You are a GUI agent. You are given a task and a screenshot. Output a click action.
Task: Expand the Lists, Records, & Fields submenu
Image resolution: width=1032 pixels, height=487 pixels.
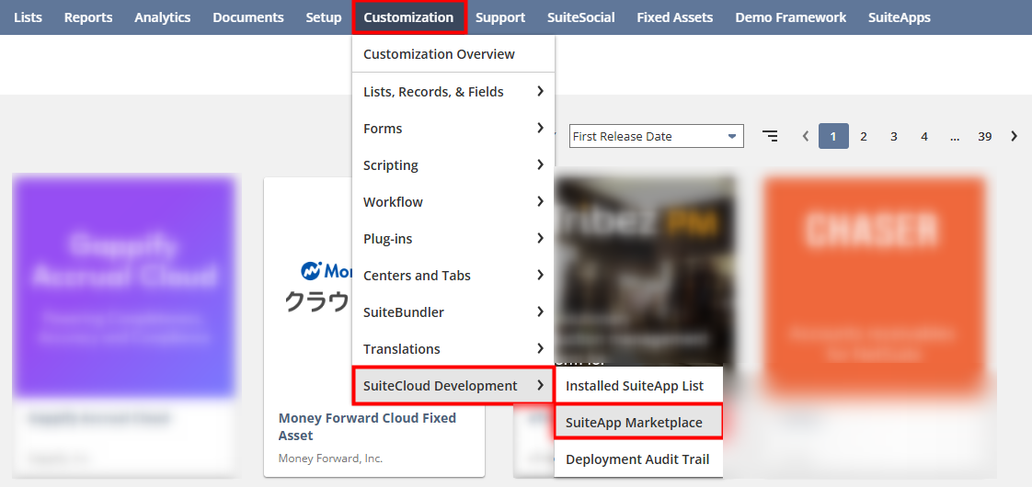(x=453, y=92)
